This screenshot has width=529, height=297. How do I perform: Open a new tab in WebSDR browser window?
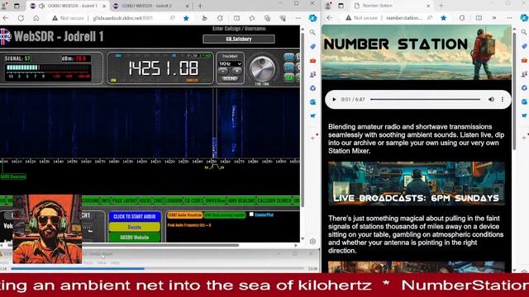click(x=200, y=6)
